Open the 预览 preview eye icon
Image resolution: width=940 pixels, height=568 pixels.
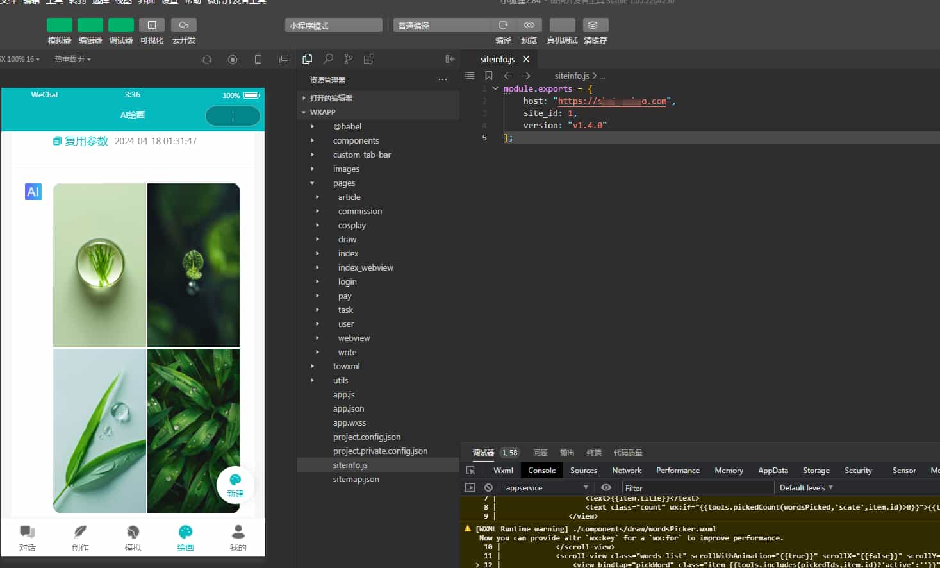[529, 25]
